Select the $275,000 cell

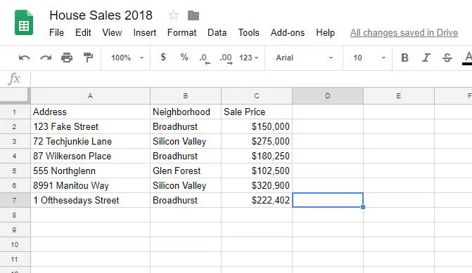point(257,141)
